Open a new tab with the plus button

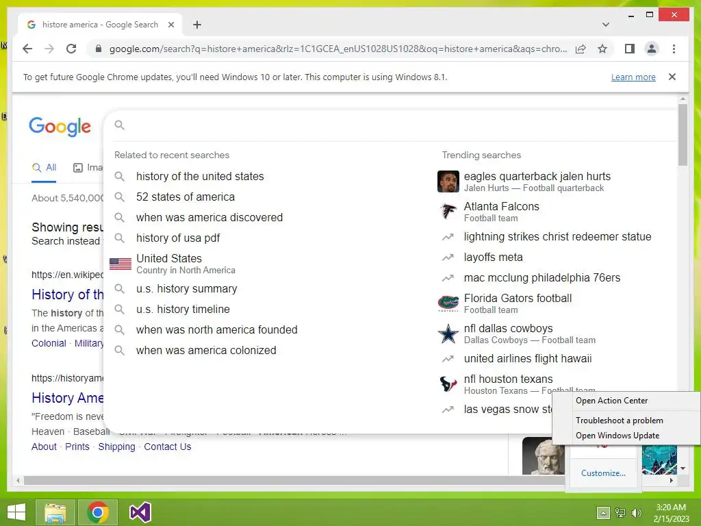tap(196, 25)
